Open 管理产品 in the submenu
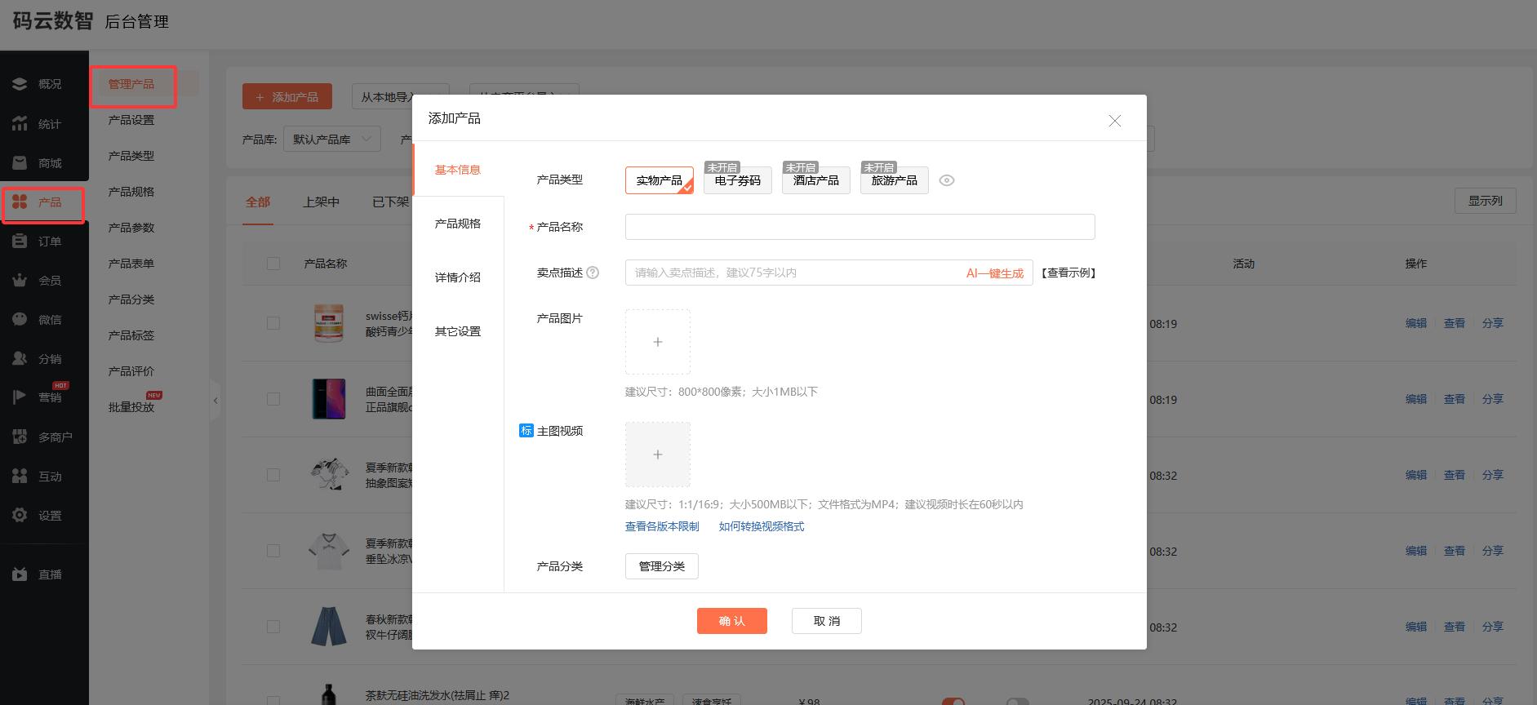This screenshot has width=1537, height=705. (x=131, y=84)
